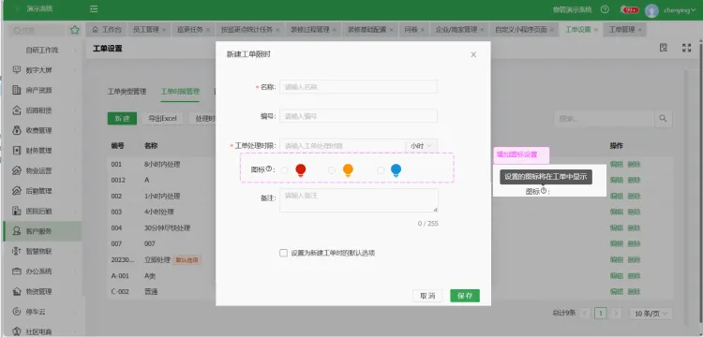Image resolution: width=703 pixels, height=337 pixels.
Task: Click the 图标 help question-mark in the dialog
Action: click(269, 169)
